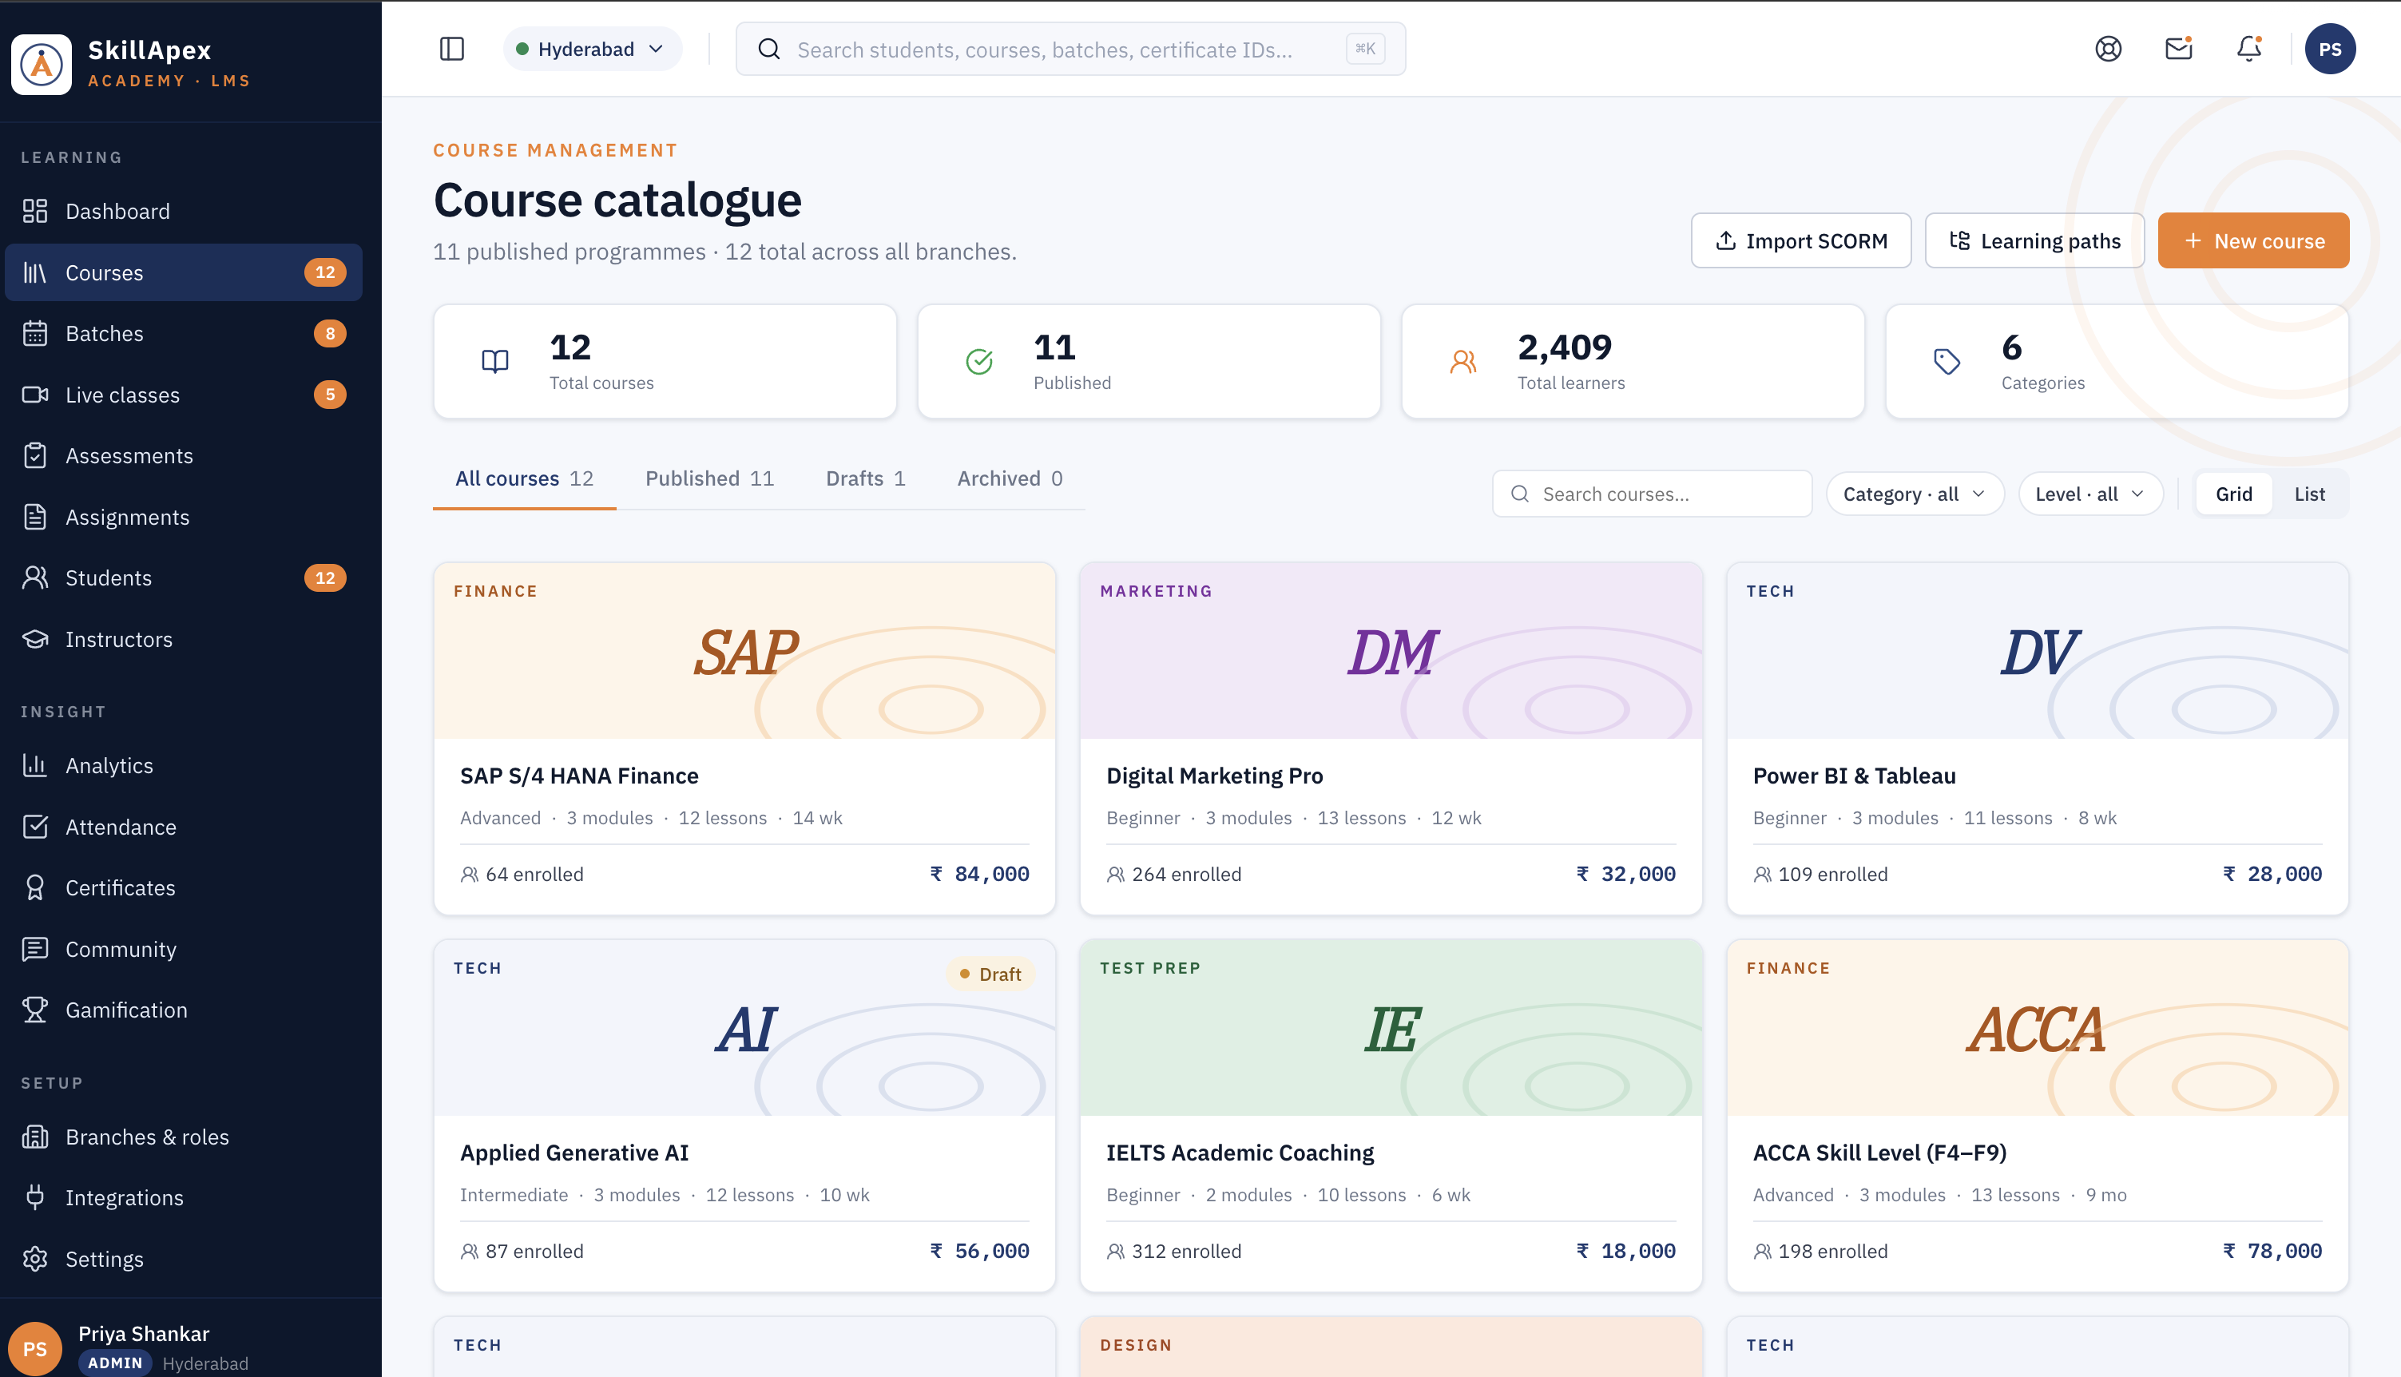The width and height of the screenshot is (2401, 1377).
Task: Open the Power BI & Tableau card thumbnail
Action: [2038, 651]
